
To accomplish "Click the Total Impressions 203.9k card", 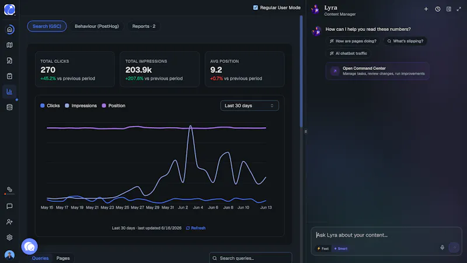I will [159, 69].
